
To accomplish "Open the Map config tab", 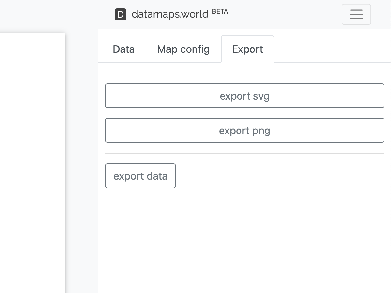I will (x=183, y=49).
